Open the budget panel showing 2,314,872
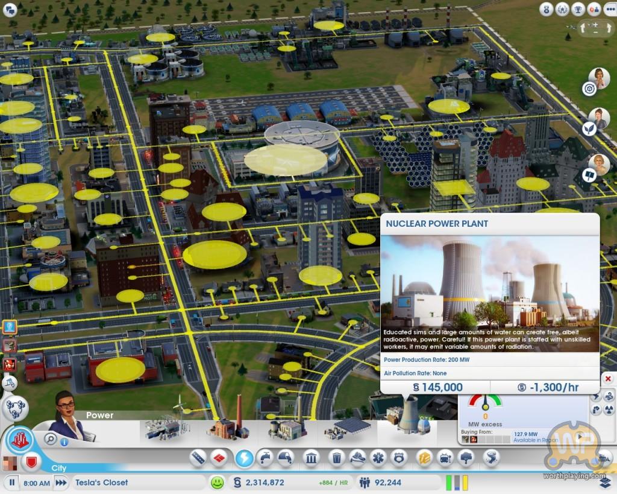This screenshot has width=617, height=494. tap(259, 483)
